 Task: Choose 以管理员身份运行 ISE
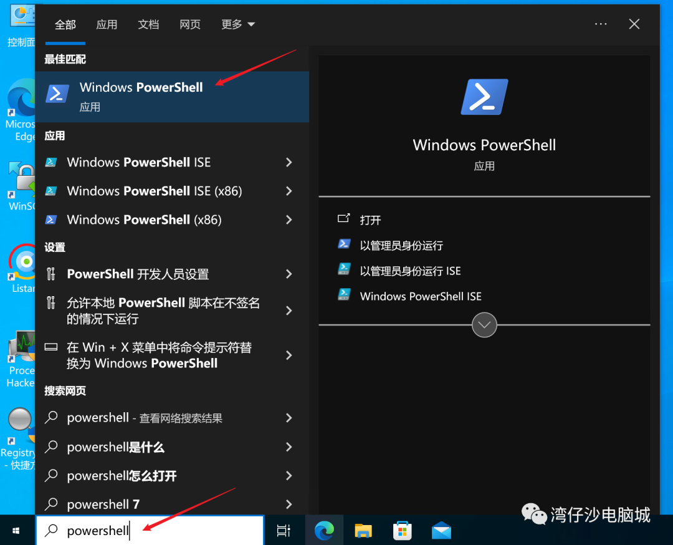(x=410, y=271)
